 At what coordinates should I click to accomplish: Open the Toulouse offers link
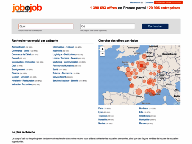(x=103, y=116)
